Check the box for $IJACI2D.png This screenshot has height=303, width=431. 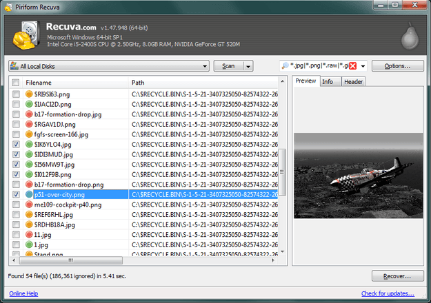[17, 104]
